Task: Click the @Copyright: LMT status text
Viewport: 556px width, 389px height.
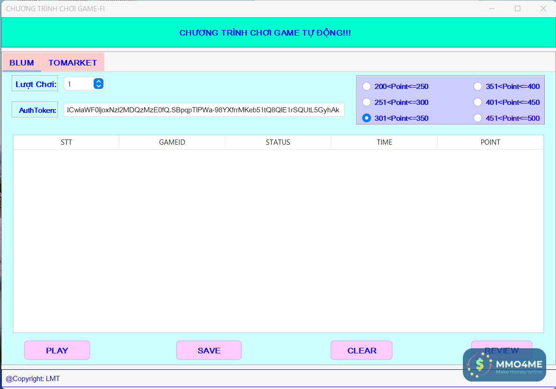Action: click(33, 379)
